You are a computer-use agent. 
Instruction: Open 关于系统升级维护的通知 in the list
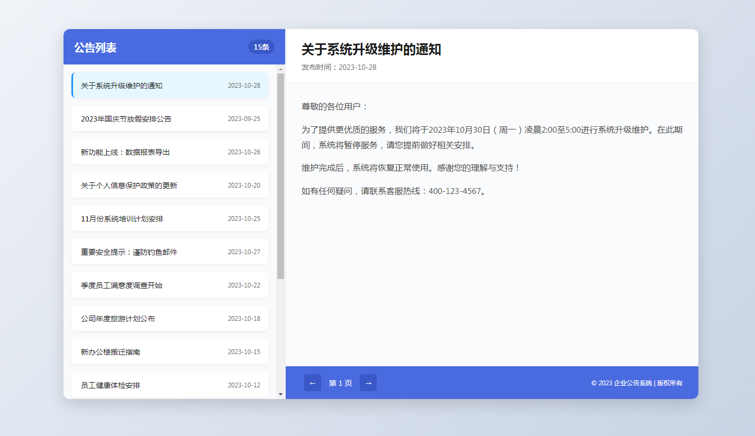coord(170,86)
